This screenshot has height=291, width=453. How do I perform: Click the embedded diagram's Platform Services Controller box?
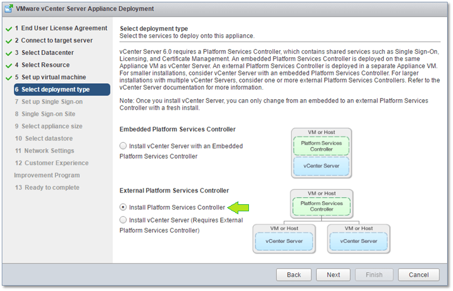[x=321, y=146]
